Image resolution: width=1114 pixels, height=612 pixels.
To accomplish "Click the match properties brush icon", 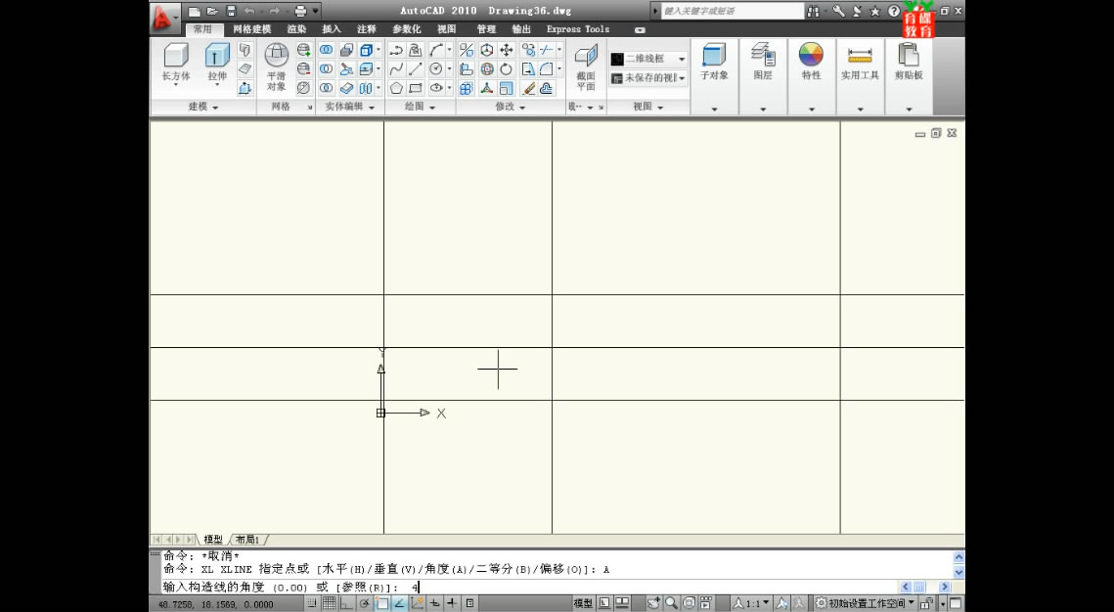I will click(x=528, y=88).
